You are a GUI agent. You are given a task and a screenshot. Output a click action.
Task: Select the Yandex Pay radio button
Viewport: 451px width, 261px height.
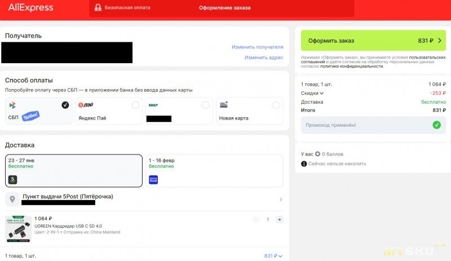(x=135, y=105)
